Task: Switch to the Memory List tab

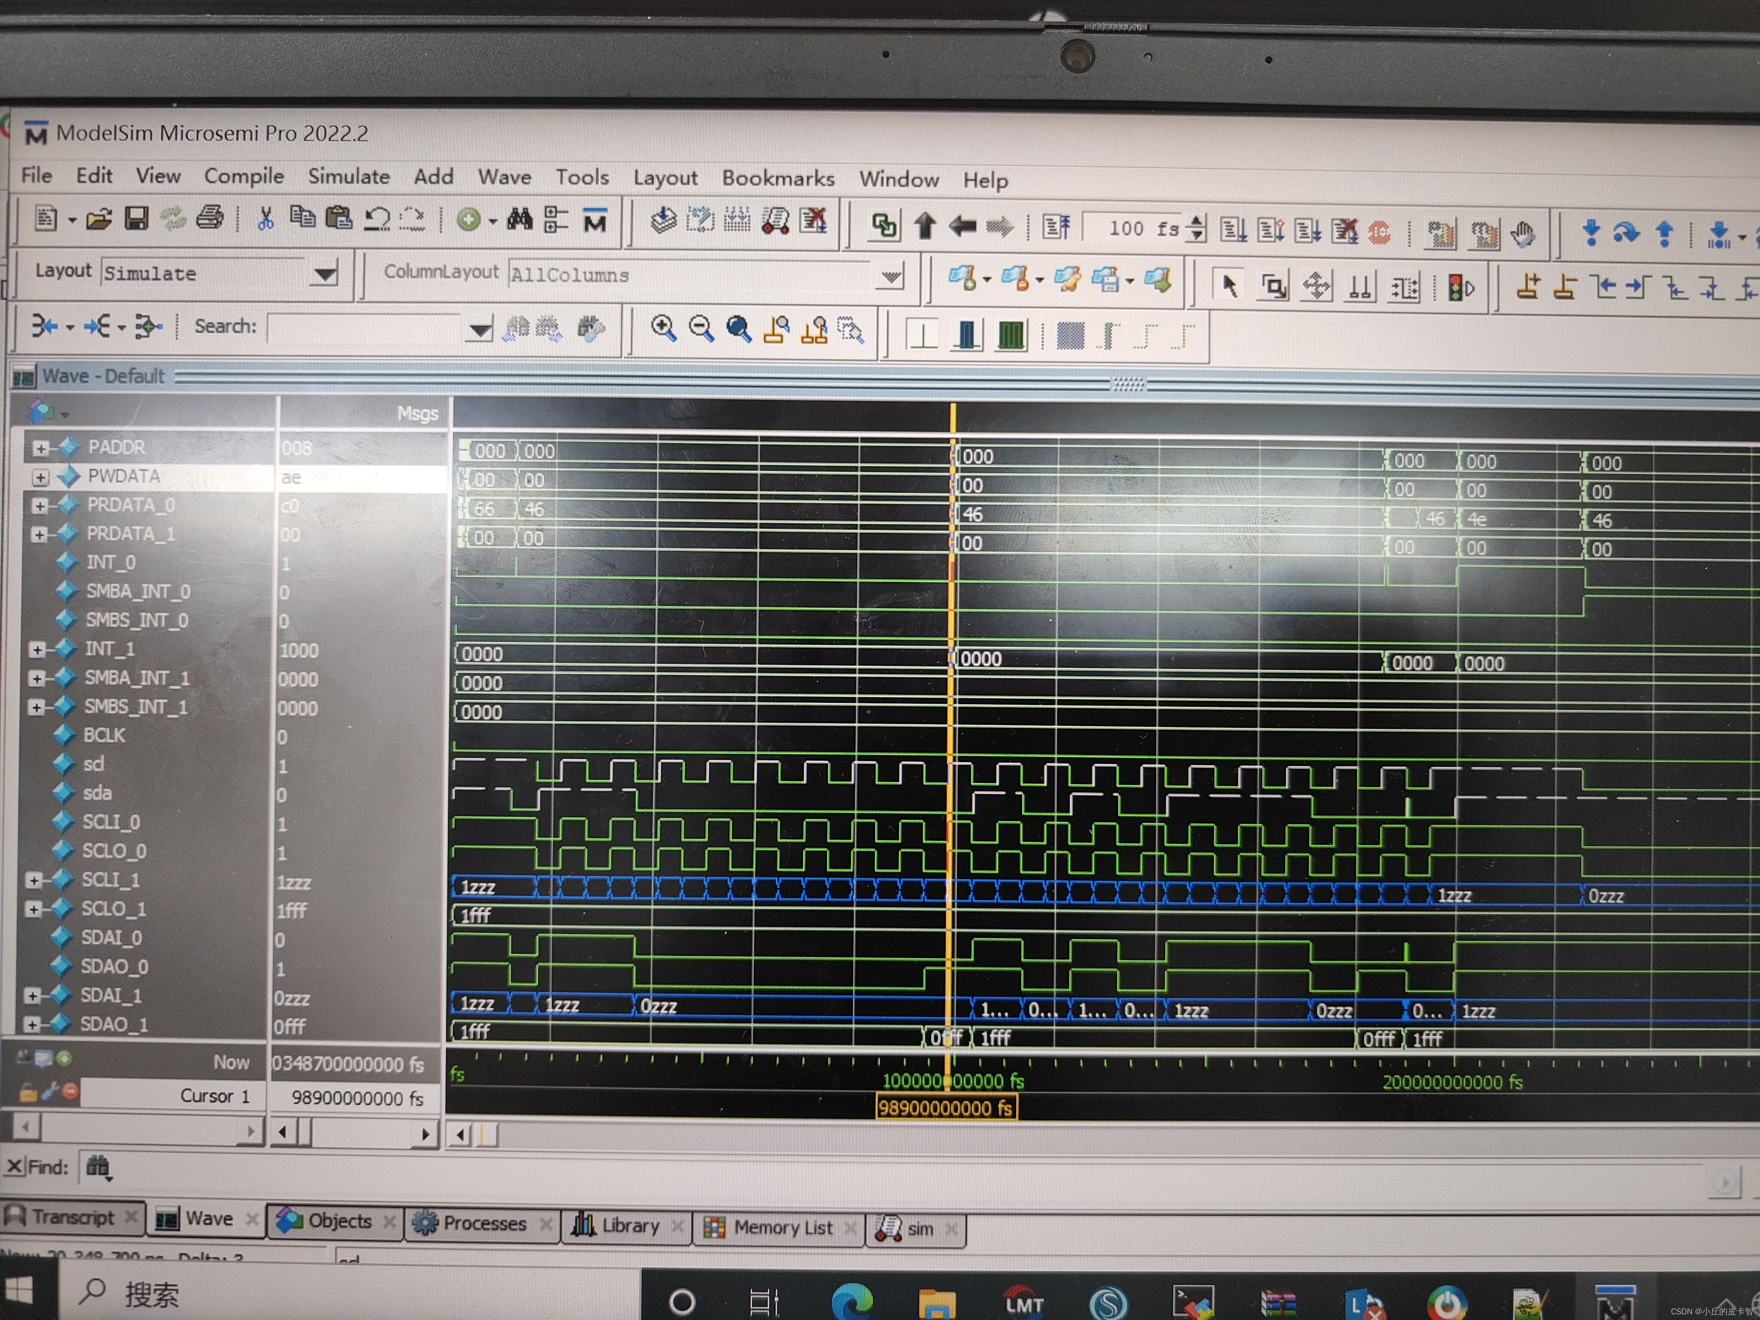Action: coord(780,1228)
